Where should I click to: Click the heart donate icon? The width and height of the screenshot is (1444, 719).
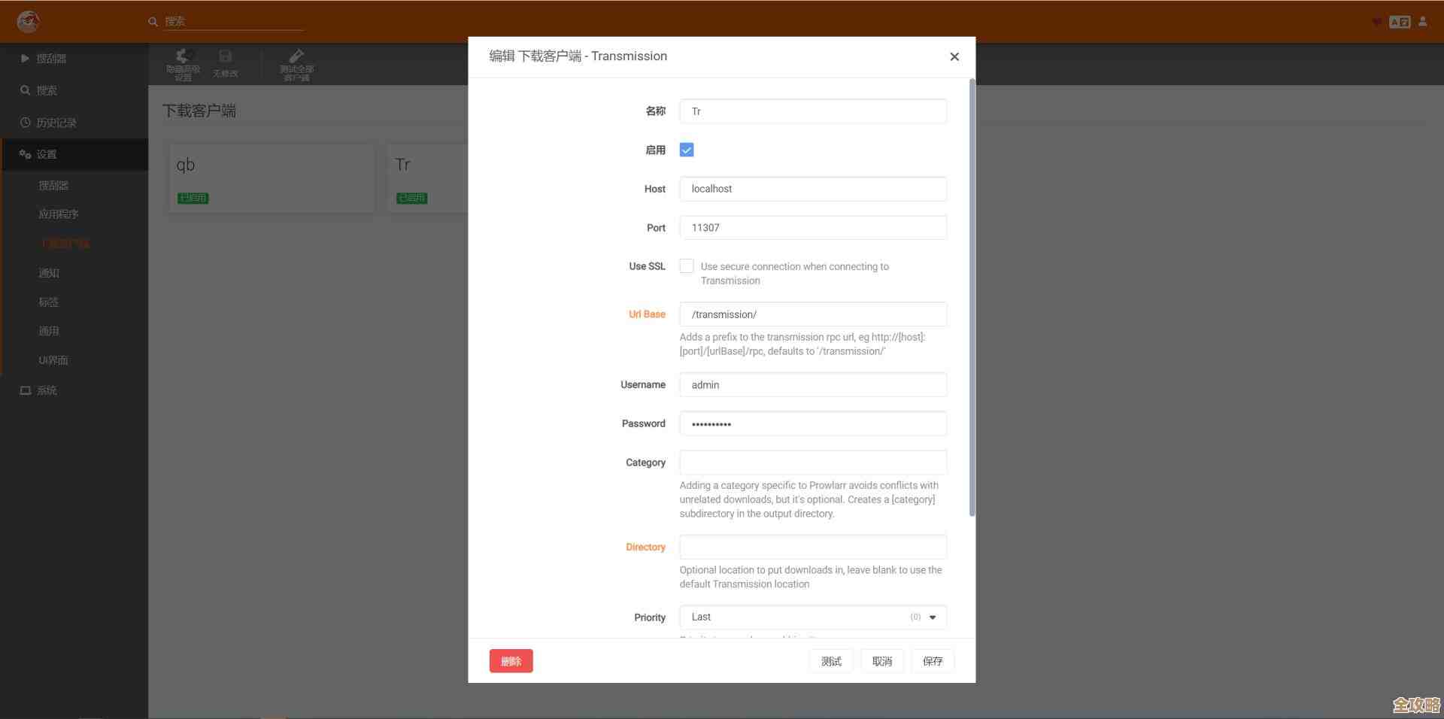tap(1376, 22)
